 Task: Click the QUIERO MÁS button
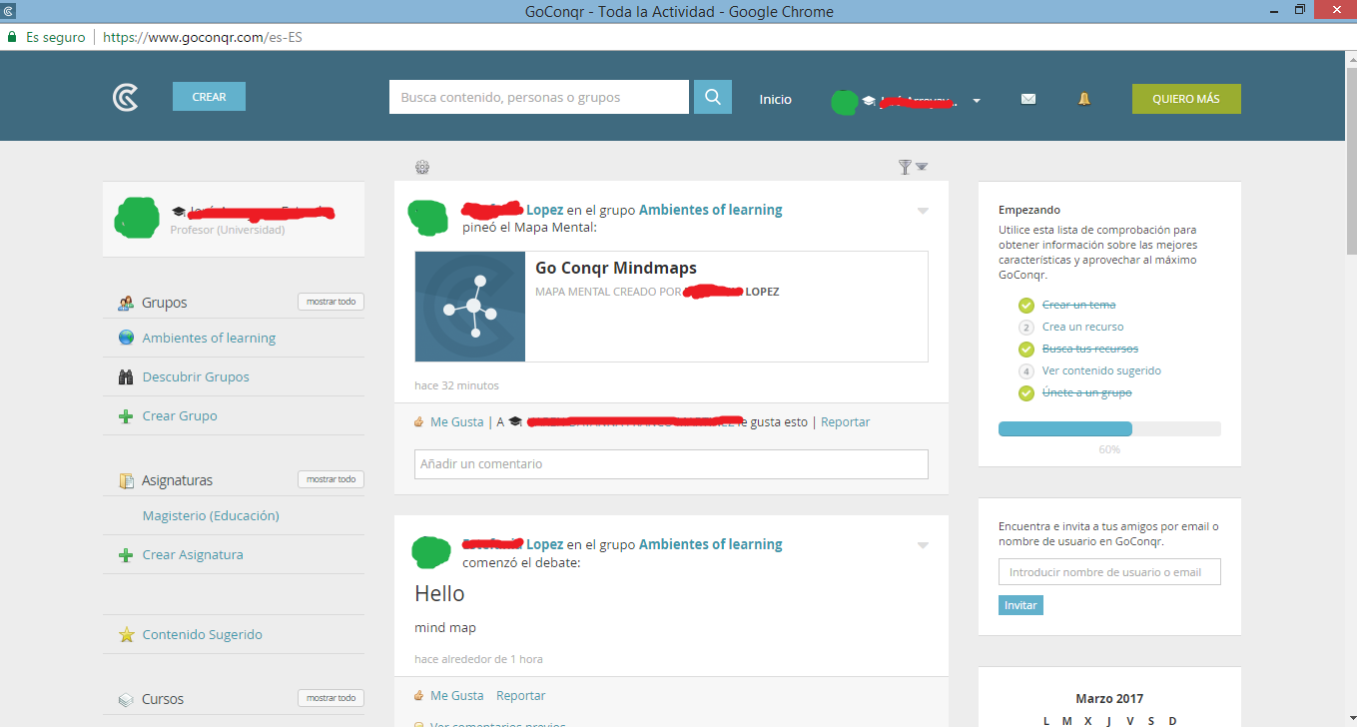click(1186, 99)
